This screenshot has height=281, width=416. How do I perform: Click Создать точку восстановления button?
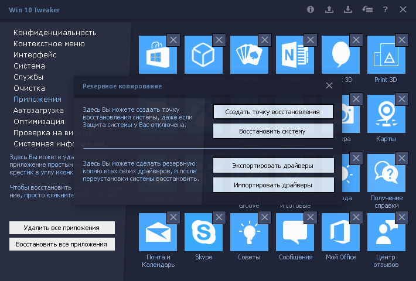[x=273, y=112]
